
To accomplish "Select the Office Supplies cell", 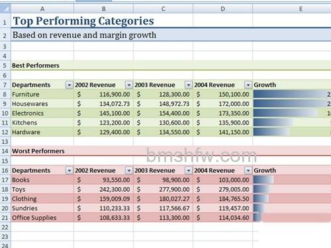I will tap(42, 218).
